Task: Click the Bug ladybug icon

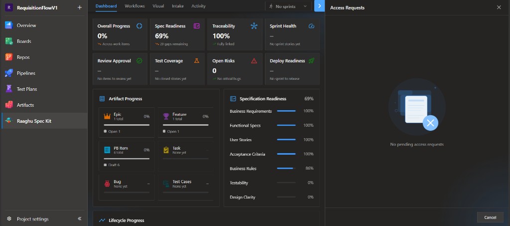Action: [107, 184]
